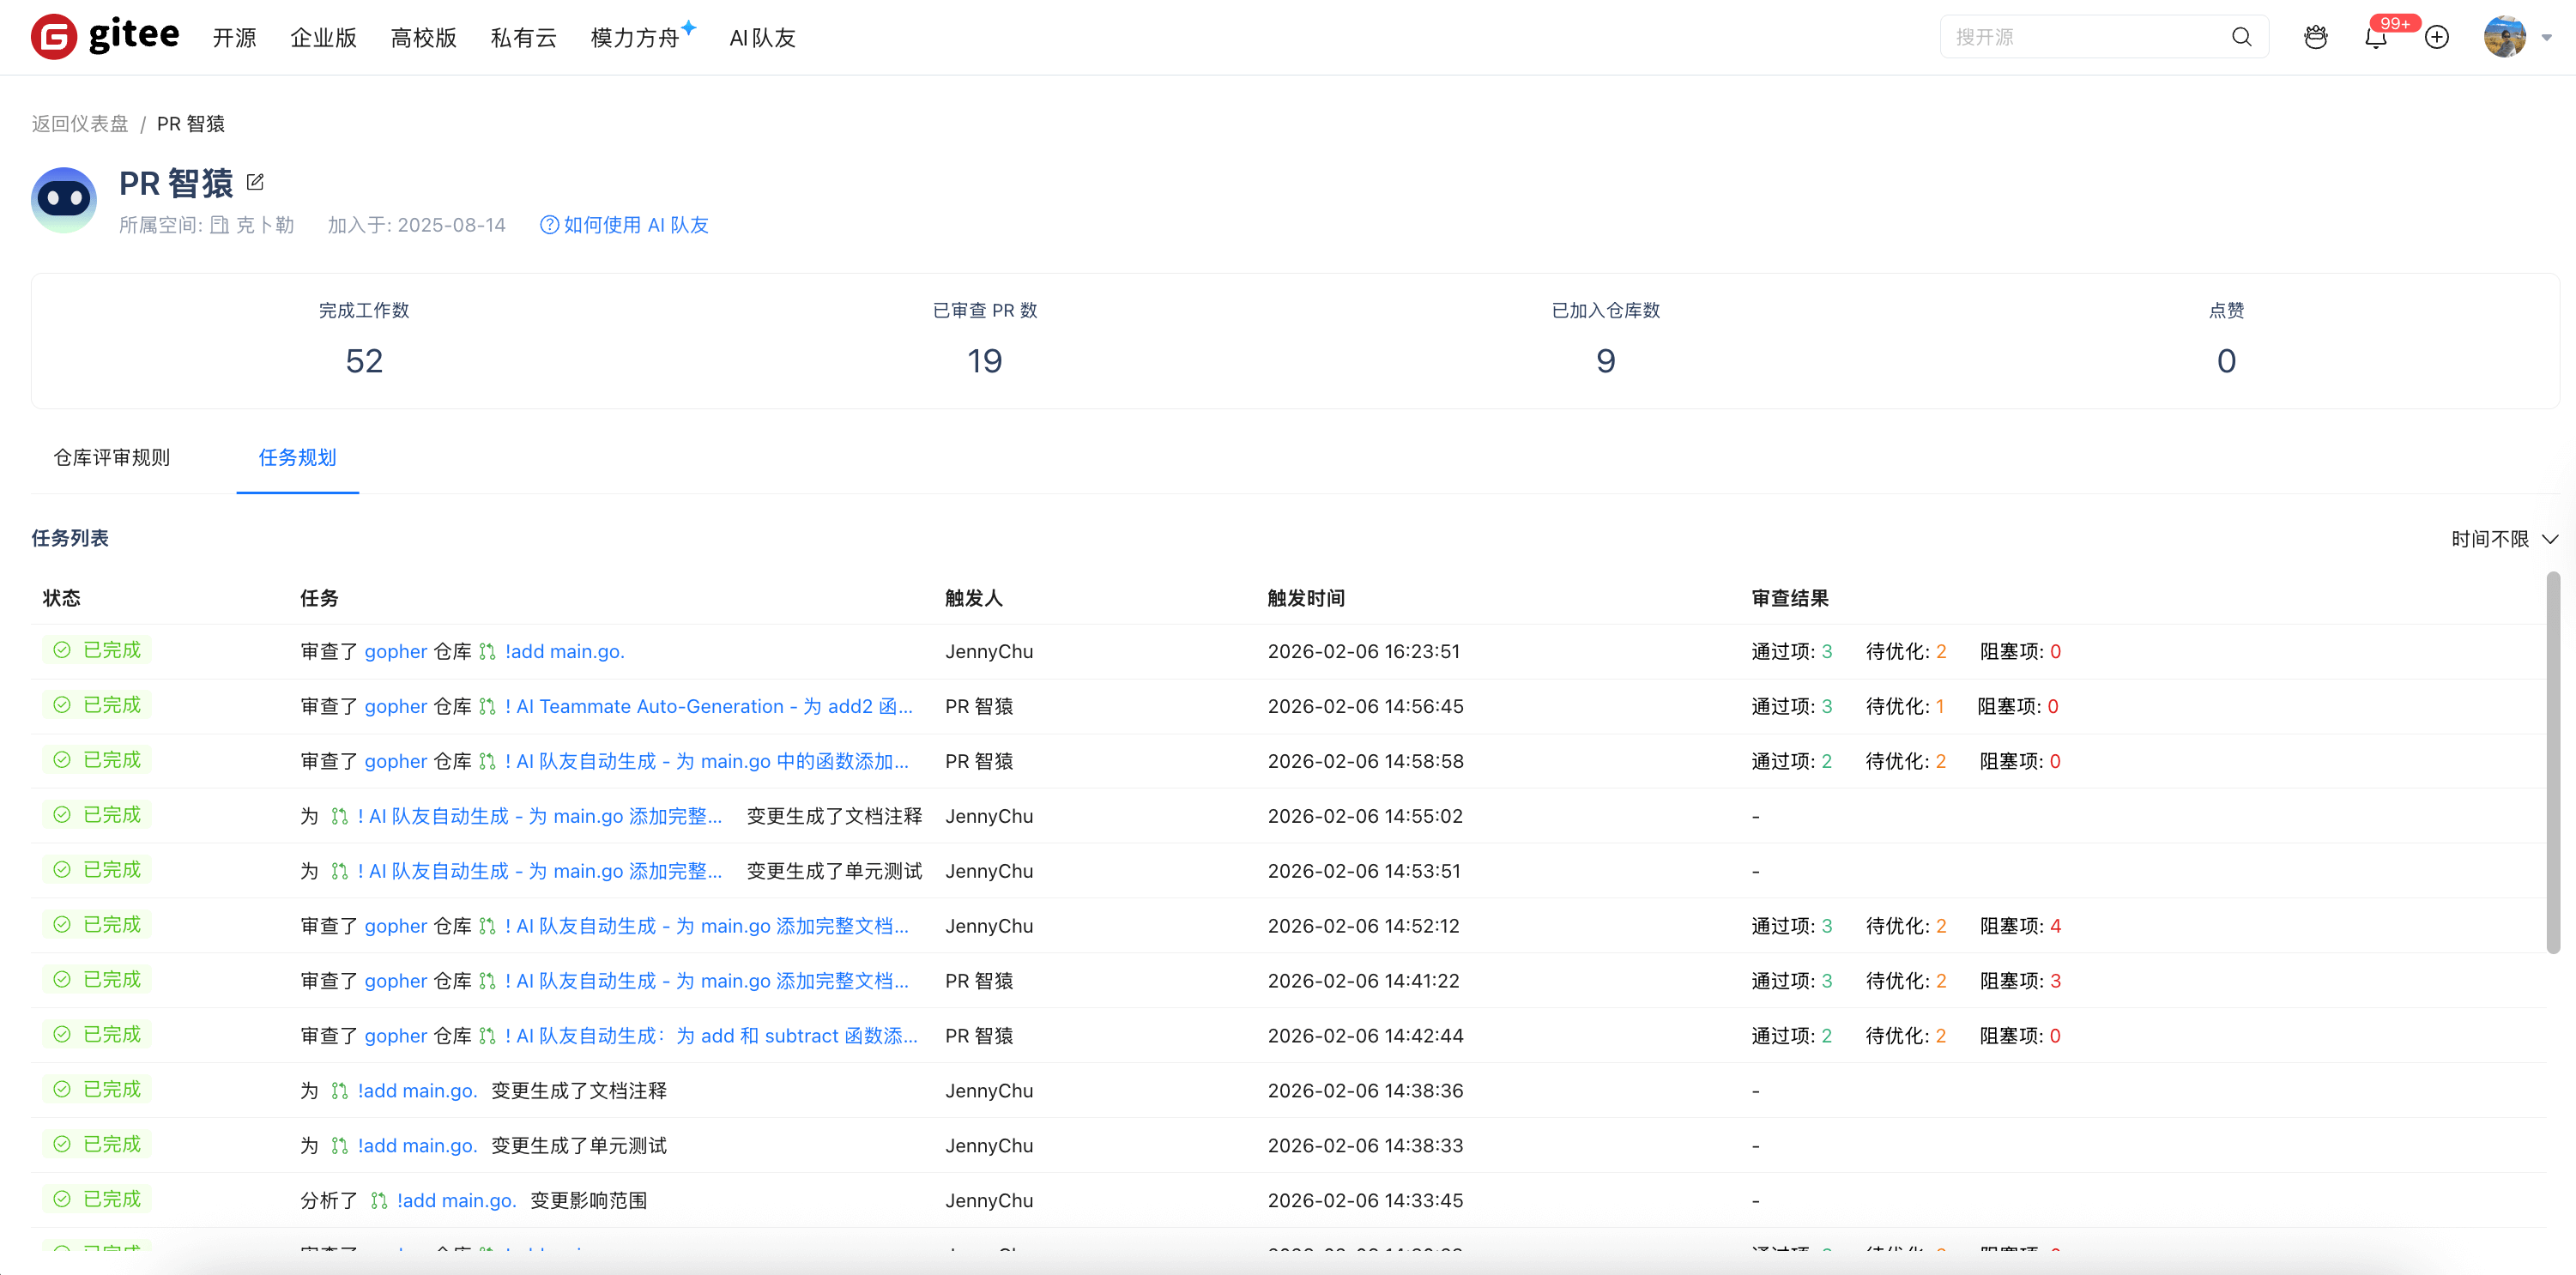
Task: Click PR icon in 14:41:22 row
Action: coord(487,982)
